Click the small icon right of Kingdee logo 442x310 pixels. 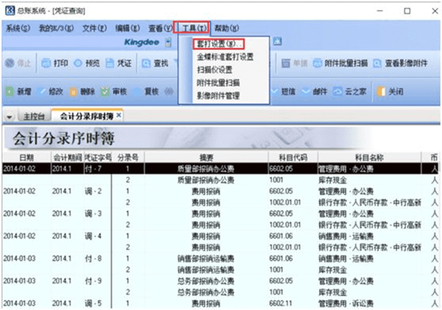coord(168,42)
